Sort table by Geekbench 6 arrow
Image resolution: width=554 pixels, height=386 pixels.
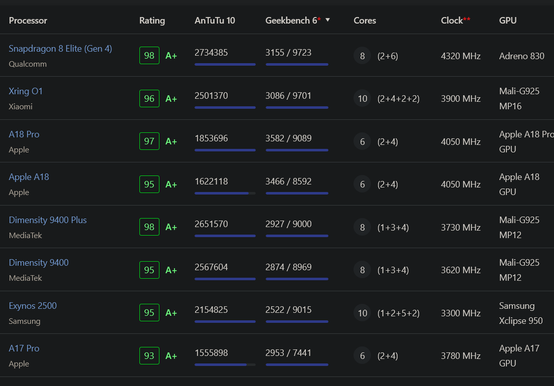[327, 20]
